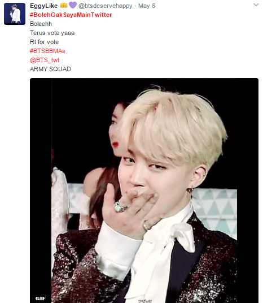
Task: Click the crown emoji beside EggyLike
Action: point(64,5)
